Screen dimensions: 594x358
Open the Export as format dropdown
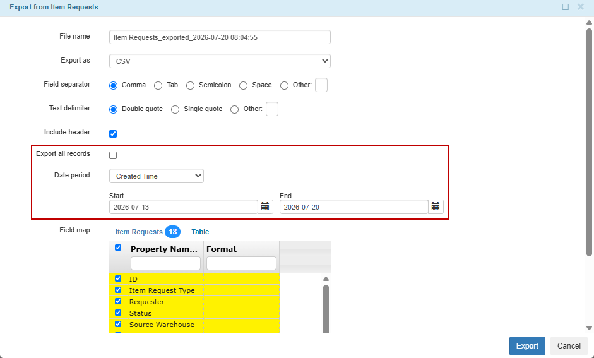coord(220,61)
